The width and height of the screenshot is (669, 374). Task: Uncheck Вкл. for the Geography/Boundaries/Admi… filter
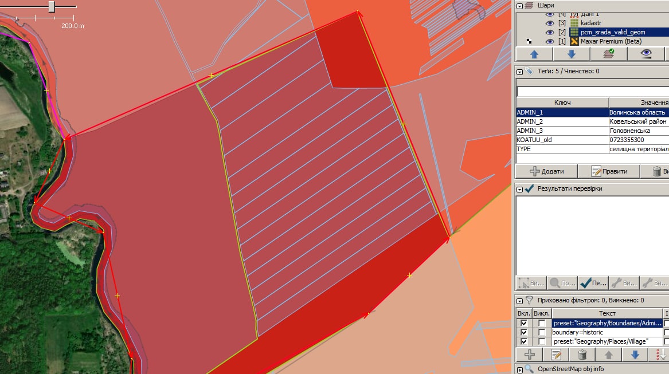coord(524,323)
